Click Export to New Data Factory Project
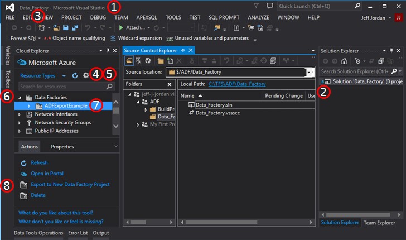Viewport: 406px width, 240px height. pyautogui.click(x=70, y=185)
